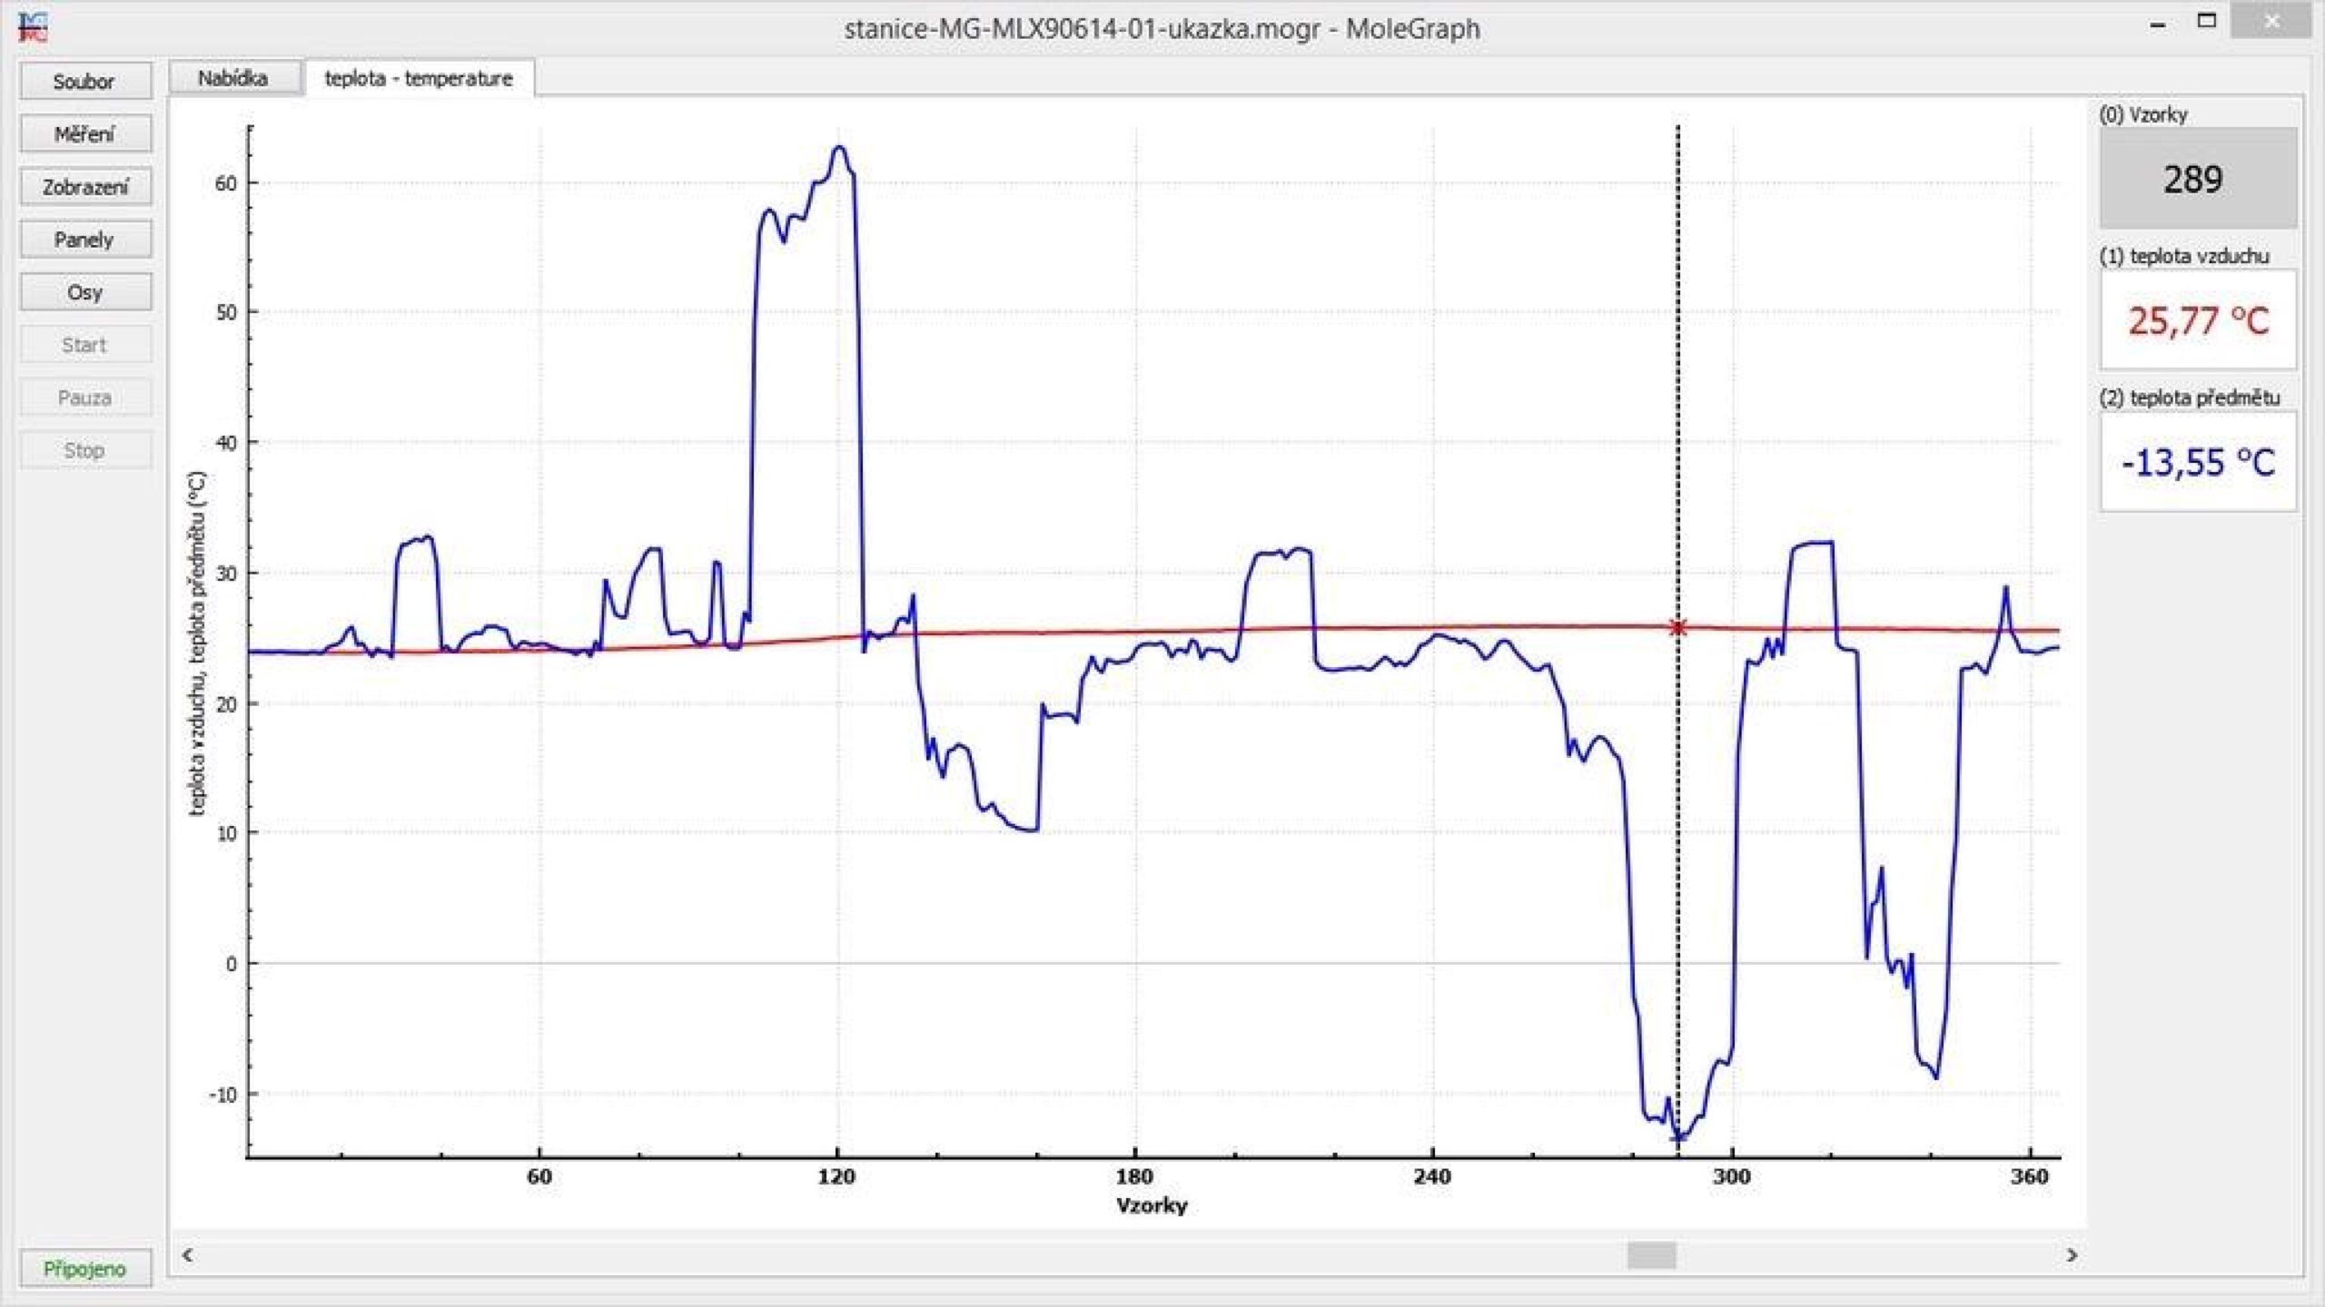This screenshot has height=1307, width=2325.
Task: Open the Zobrazení menu button
Action: [85, 187]
